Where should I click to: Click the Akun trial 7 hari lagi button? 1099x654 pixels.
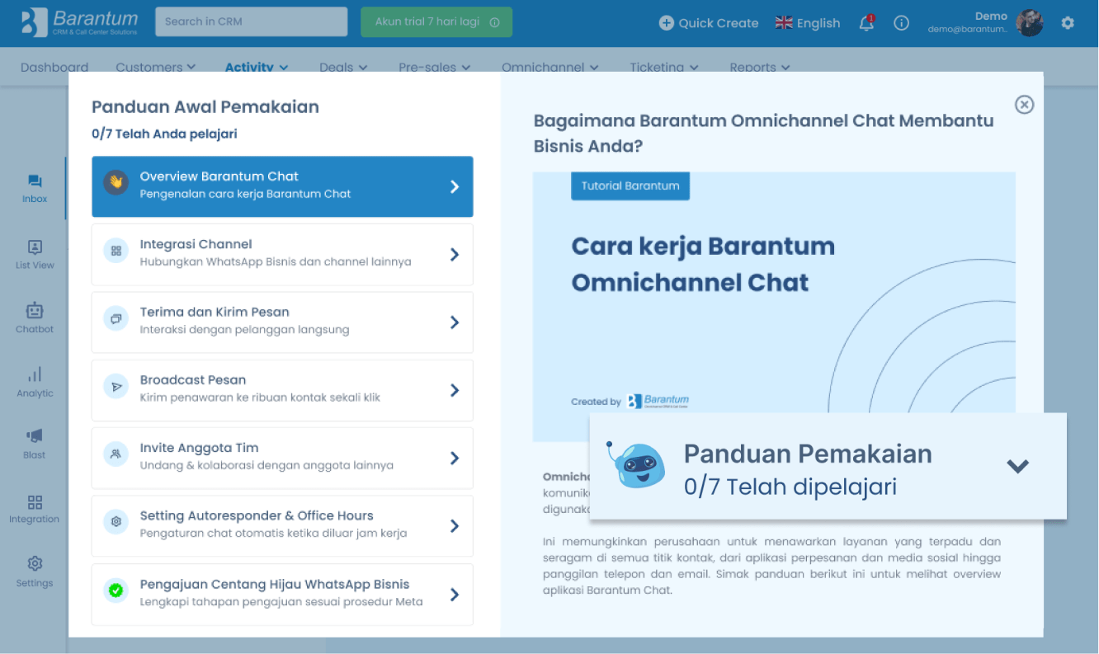point(436,22)
